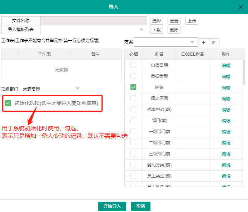Toggle the initialization option checkbox

(x=8, y=103)
